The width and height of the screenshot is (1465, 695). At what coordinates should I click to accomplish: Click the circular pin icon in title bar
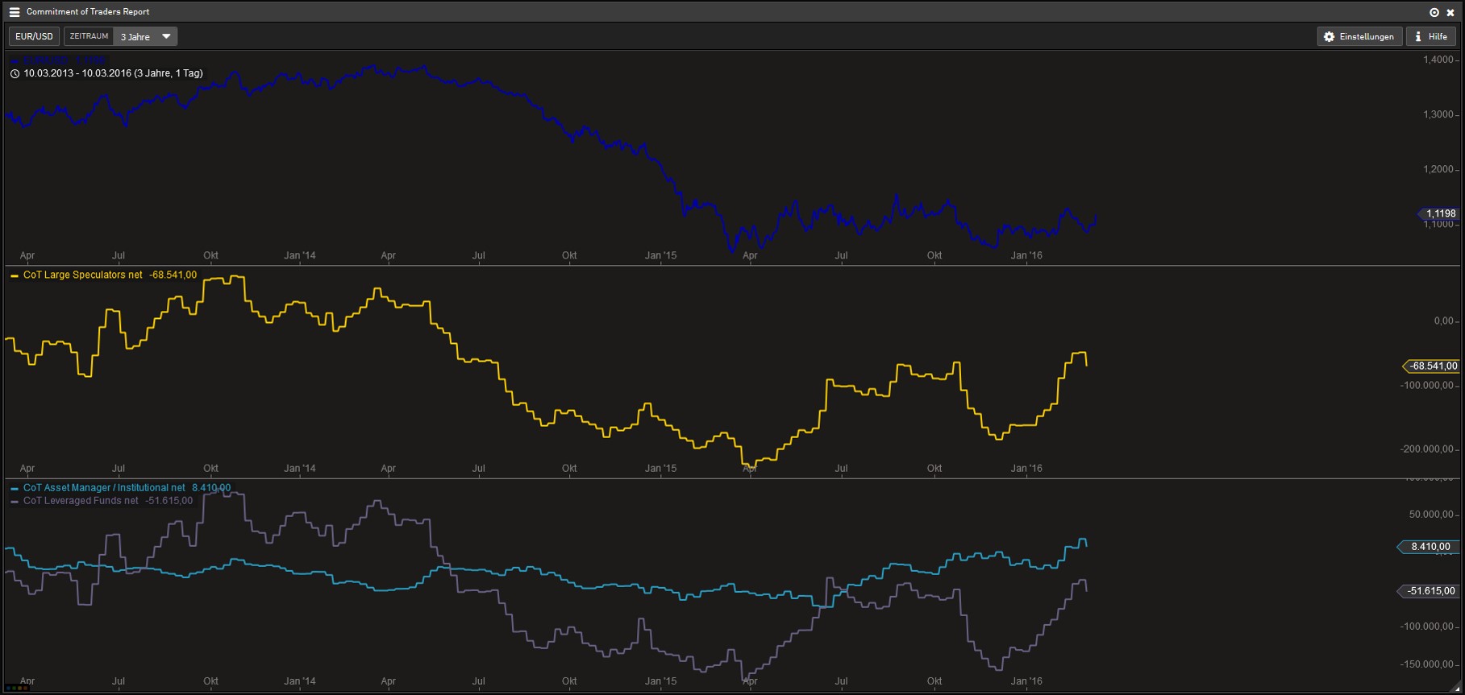tap(1434, 12)
